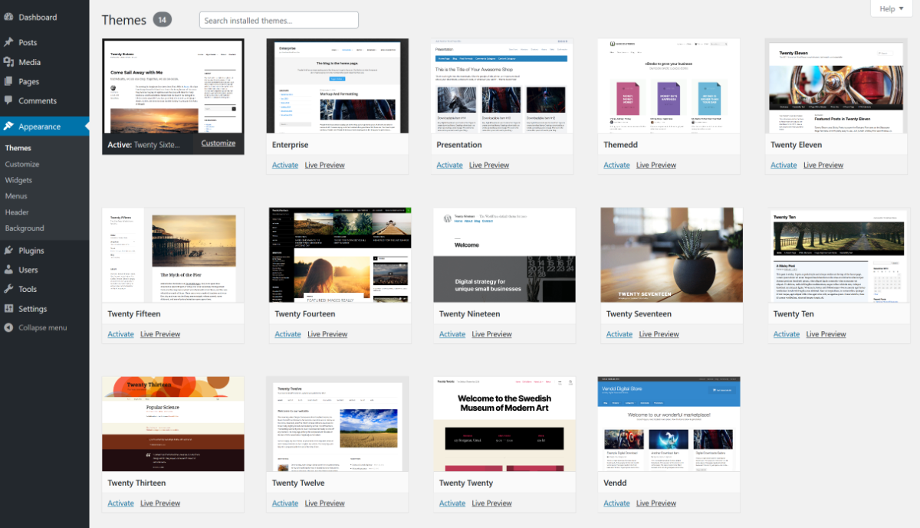Click the Twenty Twenty theme screenshot

(504, 425)
